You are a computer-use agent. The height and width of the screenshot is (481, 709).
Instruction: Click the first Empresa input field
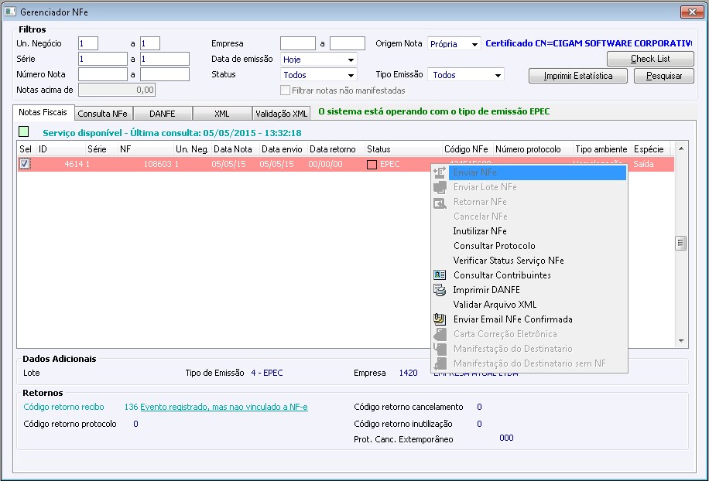[298, 43]
